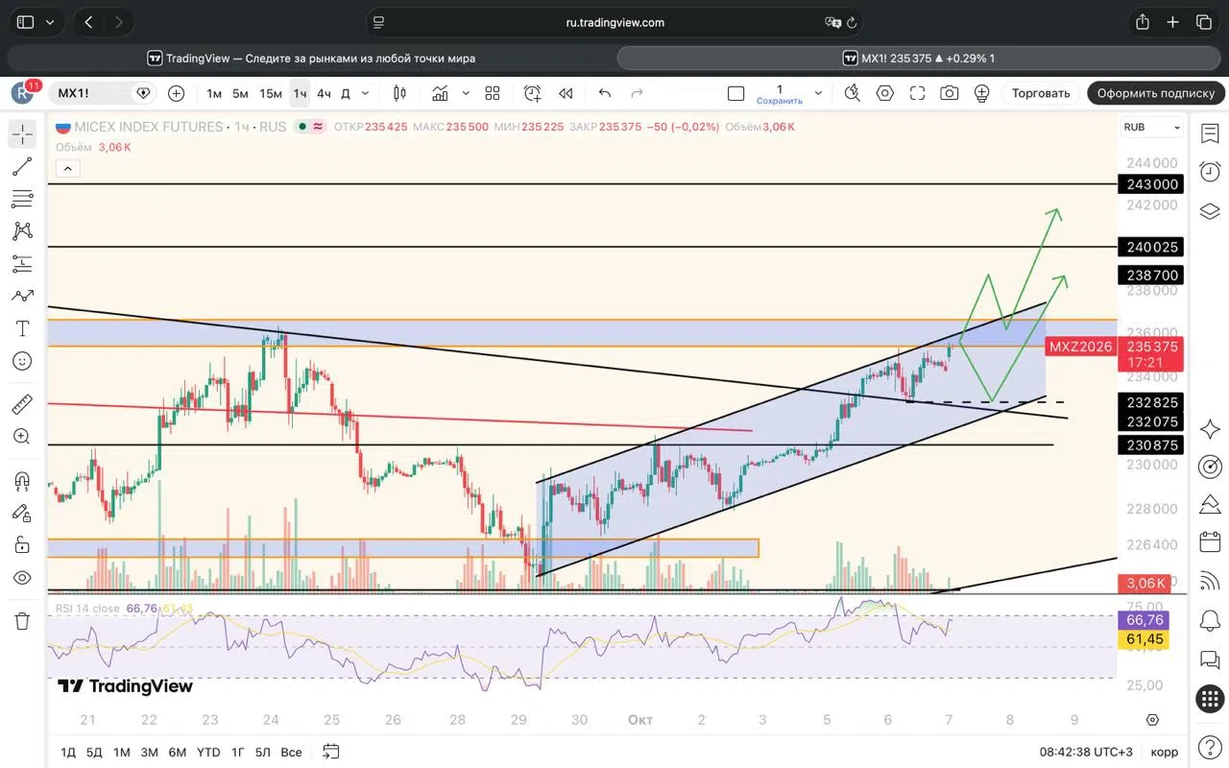This screenshot has width=1229, height=768.
Task: Set chart range to Все
Action: (x=291, y=752)
